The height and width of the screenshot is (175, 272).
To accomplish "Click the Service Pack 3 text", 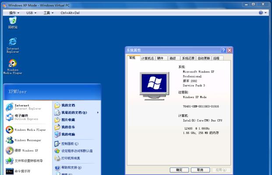I will coord(194,85).
